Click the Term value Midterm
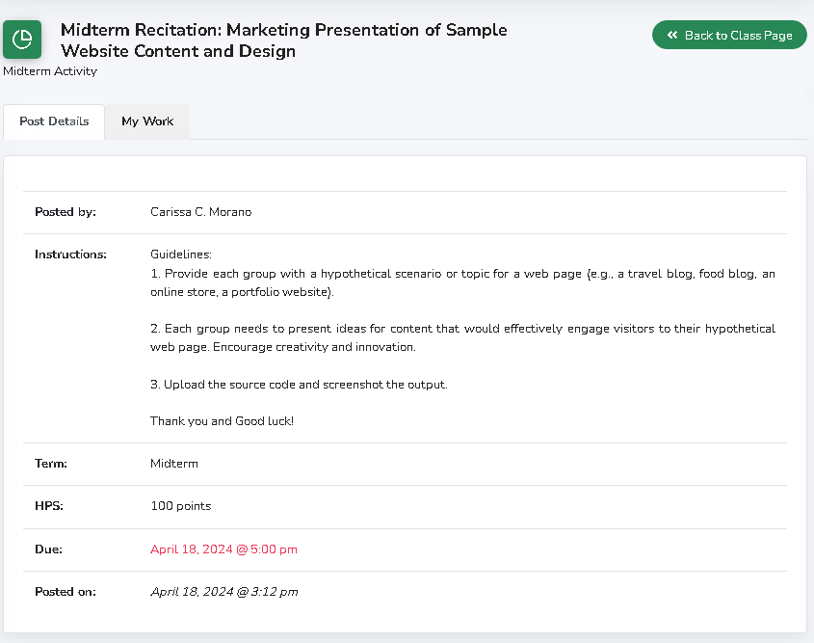Screen dimensions: 814x643 point(174,464)
